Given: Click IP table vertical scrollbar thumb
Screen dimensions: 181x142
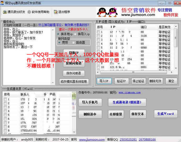Looking at the screenshot, I should pyautogui.click(x=175, y=38).
